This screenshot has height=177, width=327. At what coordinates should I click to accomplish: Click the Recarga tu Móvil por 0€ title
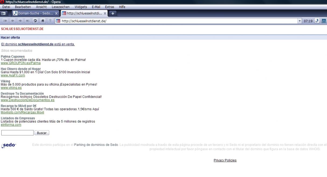19,106
